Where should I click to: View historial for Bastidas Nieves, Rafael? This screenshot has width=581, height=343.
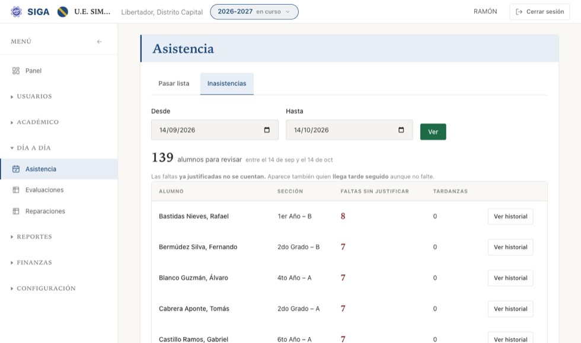point(510,216)
